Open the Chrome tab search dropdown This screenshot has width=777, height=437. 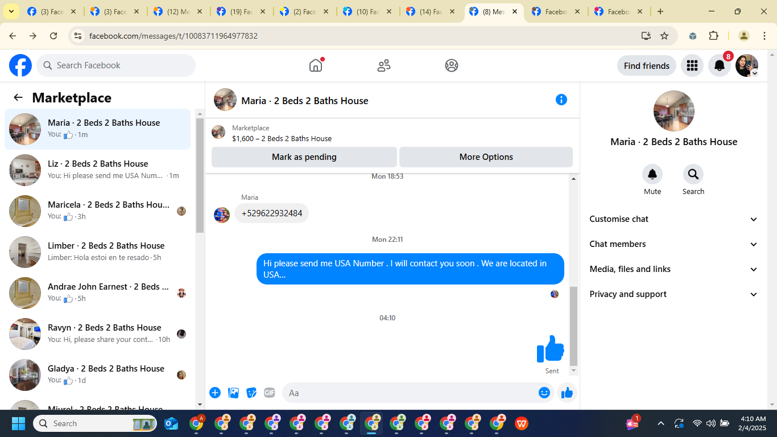tap(11, 11)
